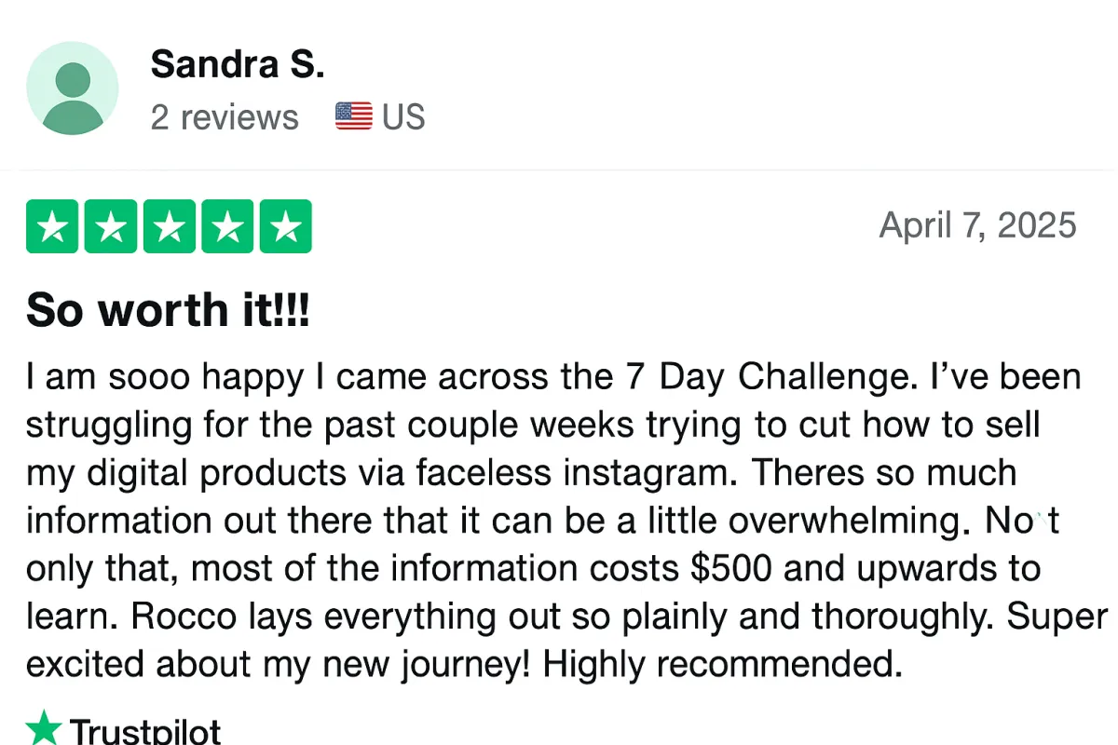Open the reviewer name Sandra S.

point(238,64)
